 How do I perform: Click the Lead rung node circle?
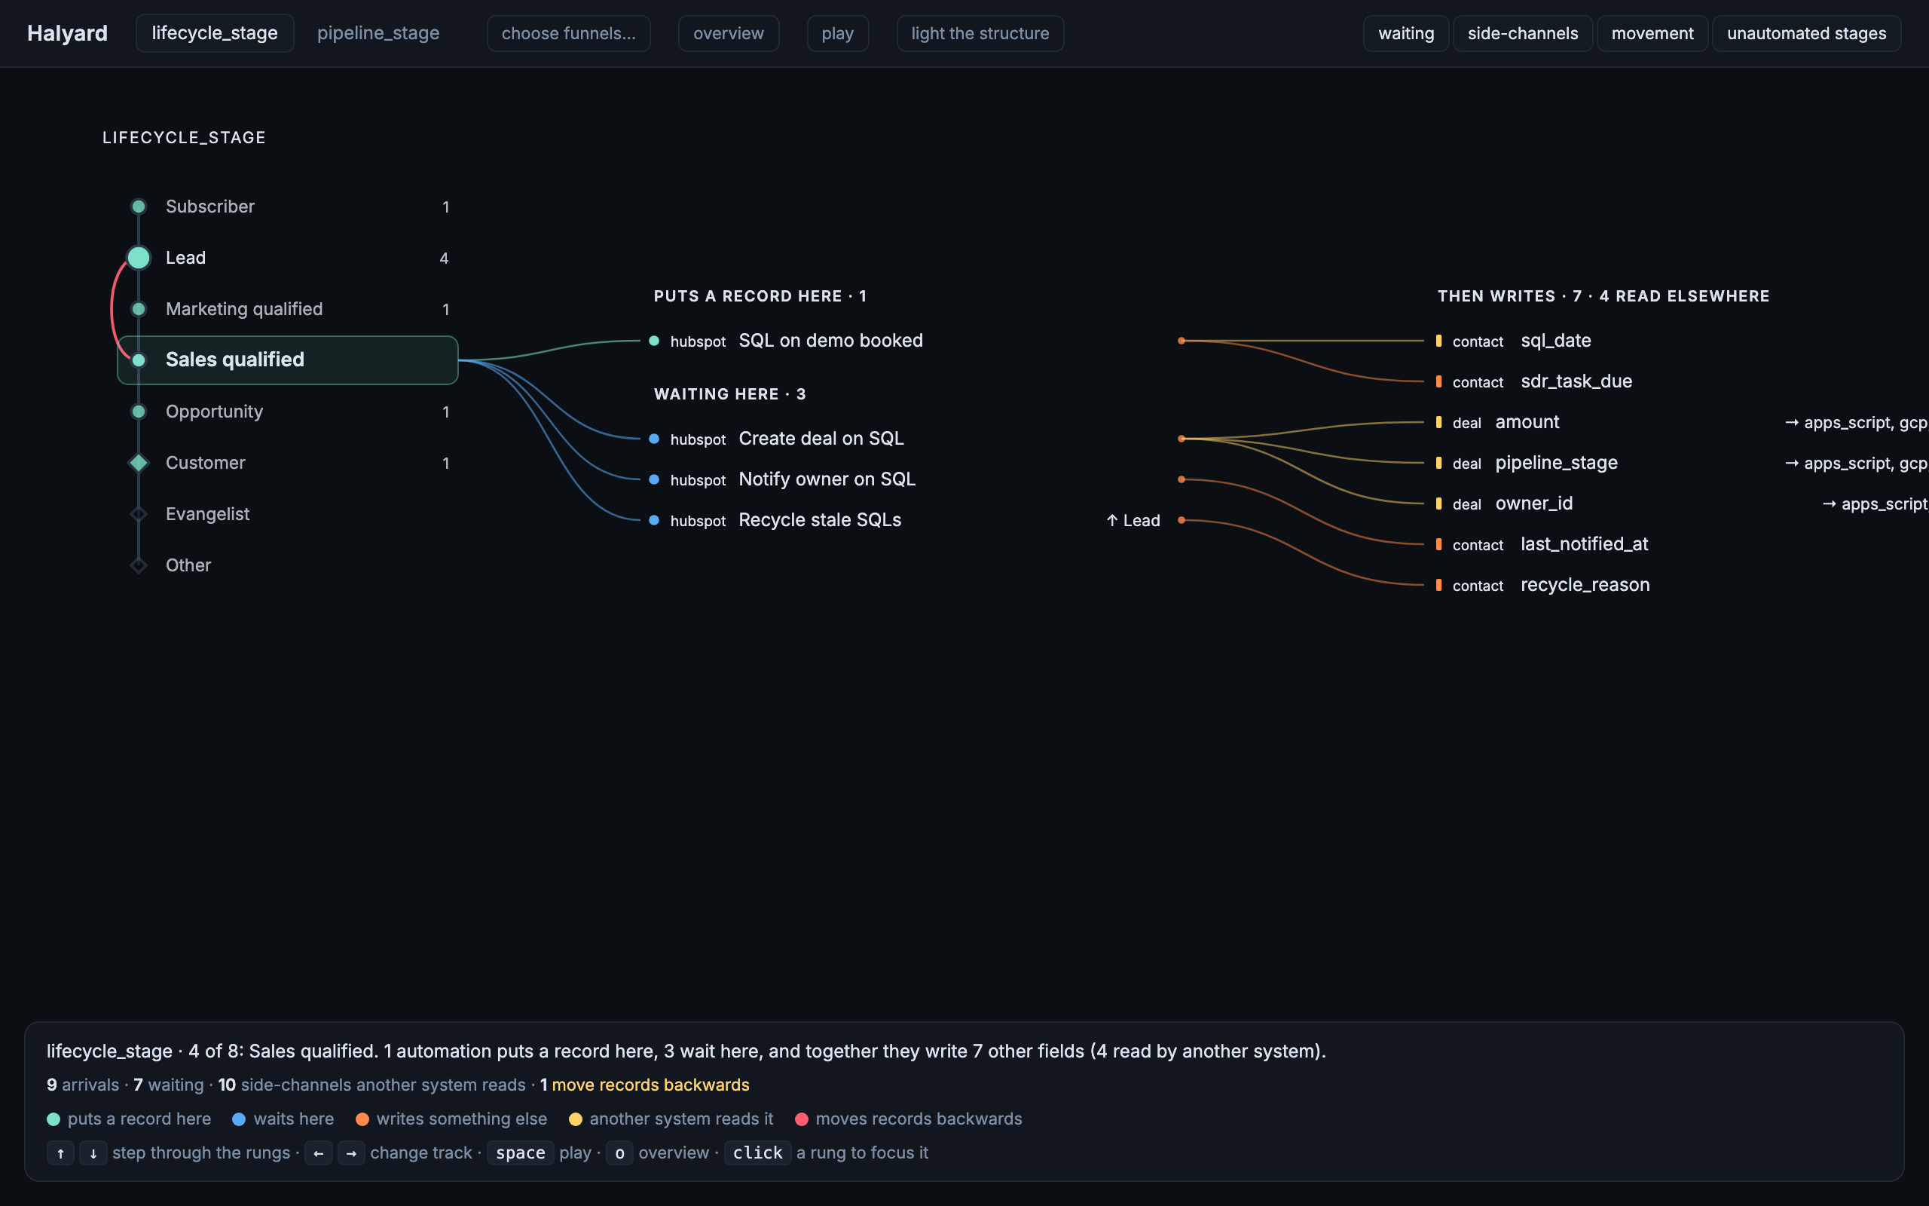139,258
